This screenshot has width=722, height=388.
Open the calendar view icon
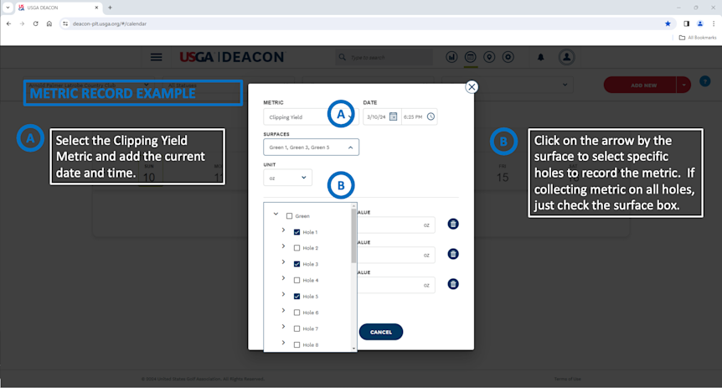point(470,57)
